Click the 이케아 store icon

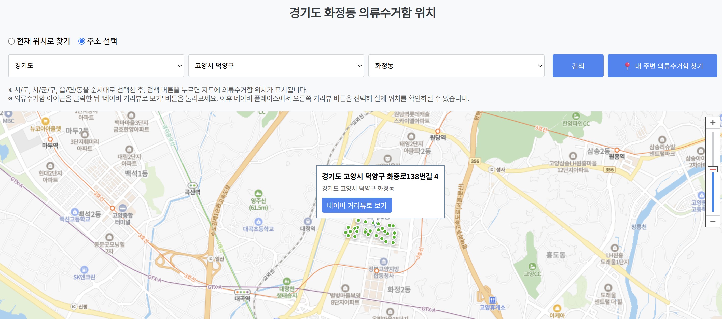point(557,308)
